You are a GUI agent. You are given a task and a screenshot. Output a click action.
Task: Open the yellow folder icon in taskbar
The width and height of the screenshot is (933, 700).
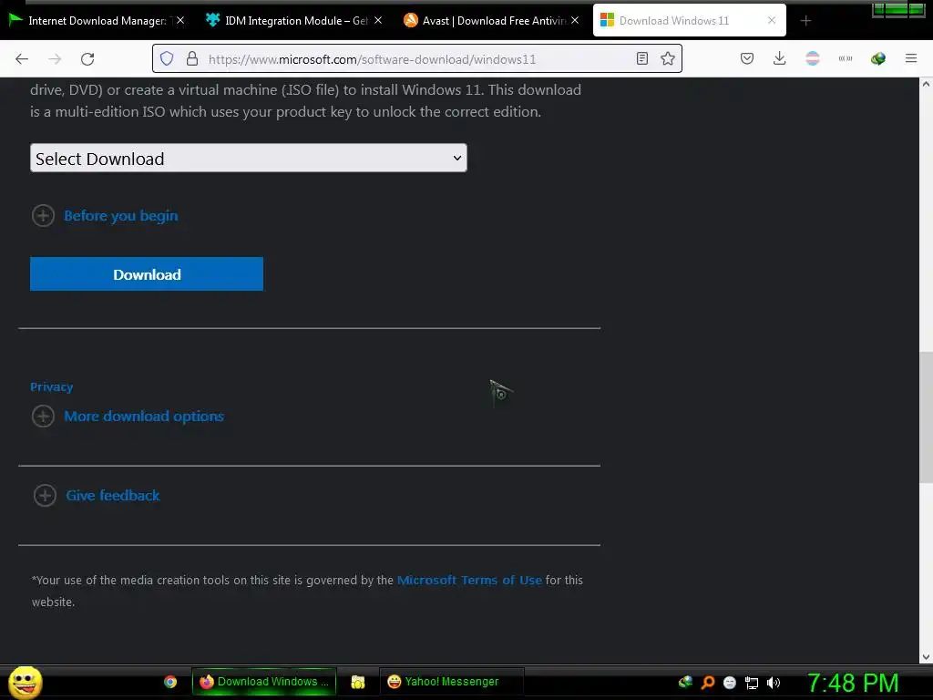click(x=357, y=682)
